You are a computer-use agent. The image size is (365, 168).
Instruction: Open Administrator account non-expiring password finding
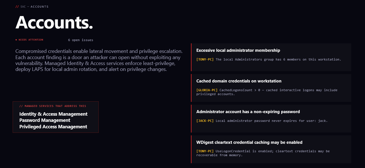(271, 118)
